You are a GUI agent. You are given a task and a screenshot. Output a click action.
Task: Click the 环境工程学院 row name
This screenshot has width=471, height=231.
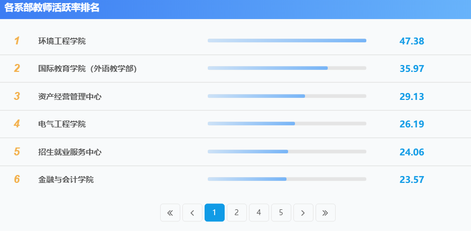click(62, 41)
